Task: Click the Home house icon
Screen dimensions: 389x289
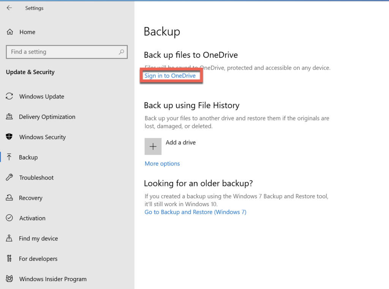Action: coord(9,32)
